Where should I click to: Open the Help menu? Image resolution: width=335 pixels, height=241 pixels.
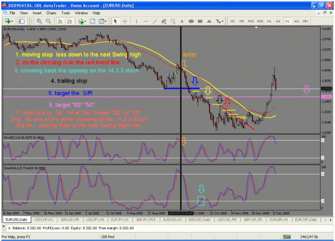[x=96, y=13]
